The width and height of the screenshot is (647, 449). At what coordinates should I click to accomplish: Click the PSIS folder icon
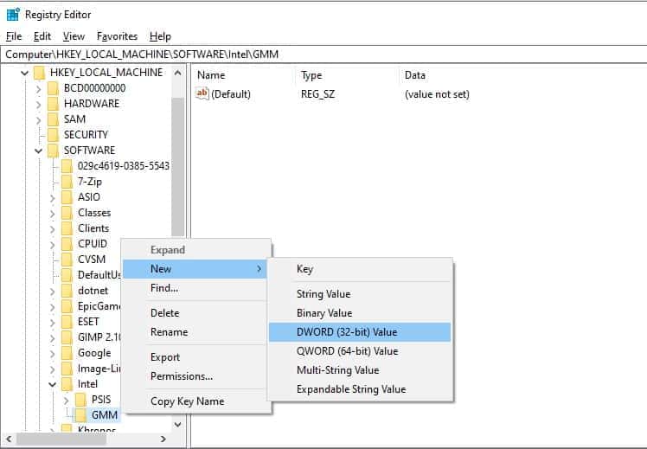[81, 400]
